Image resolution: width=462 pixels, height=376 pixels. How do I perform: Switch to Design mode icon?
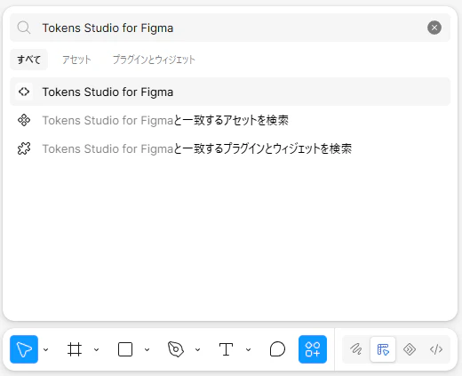tap(383, 349)
